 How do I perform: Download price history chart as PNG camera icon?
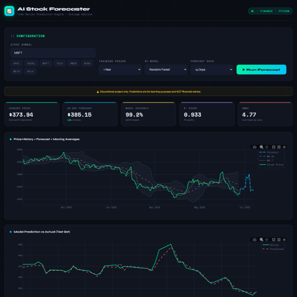point(254,147)
